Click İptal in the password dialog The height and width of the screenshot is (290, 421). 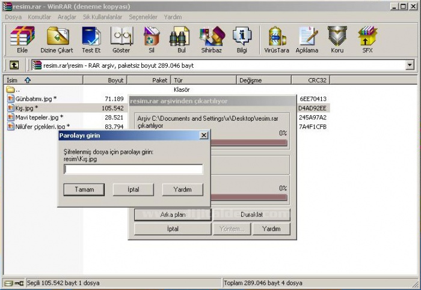[x=133, y=190]
